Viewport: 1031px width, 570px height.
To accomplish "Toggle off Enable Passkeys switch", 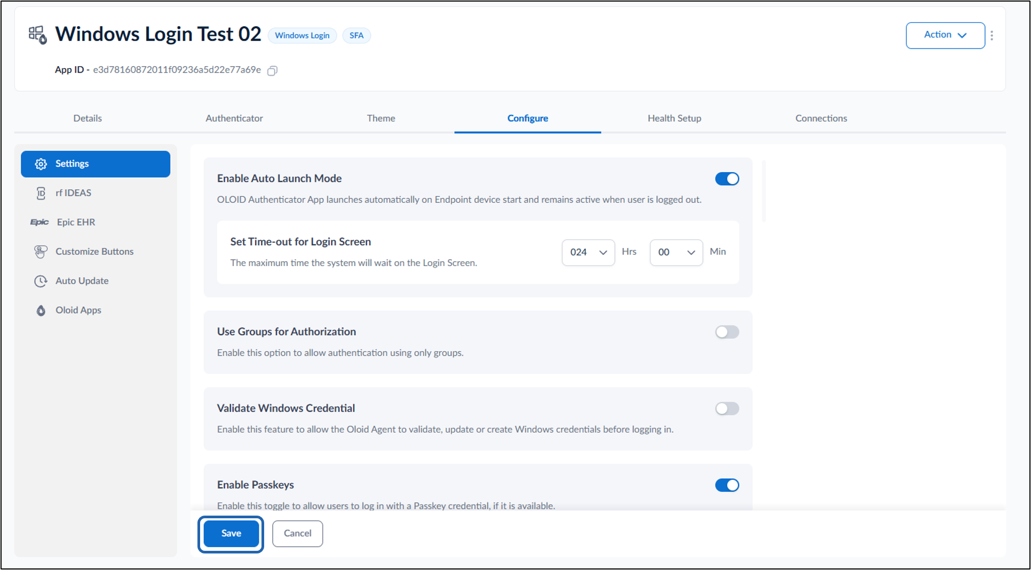I will pyautogui.click(x=727, y=485).
